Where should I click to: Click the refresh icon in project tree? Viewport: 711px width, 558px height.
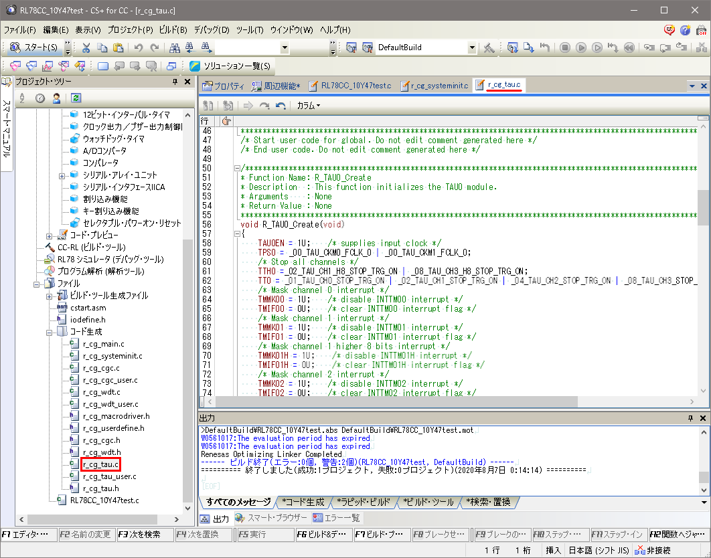pos(76,98)
